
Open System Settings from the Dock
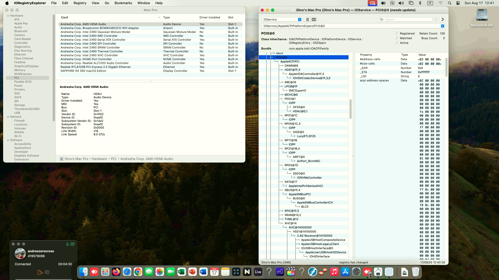[x=356, y=272]
